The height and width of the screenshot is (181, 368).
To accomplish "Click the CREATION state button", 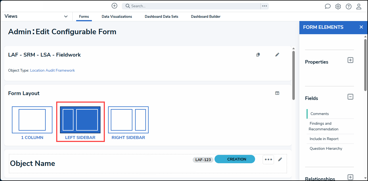I will coord(235,159).
